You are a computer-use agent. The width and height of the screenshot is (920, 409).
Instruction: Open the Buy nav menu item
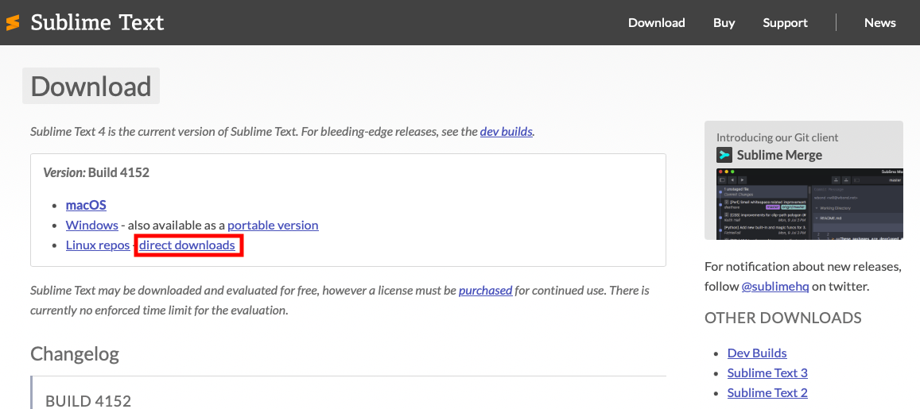[724, 23]
